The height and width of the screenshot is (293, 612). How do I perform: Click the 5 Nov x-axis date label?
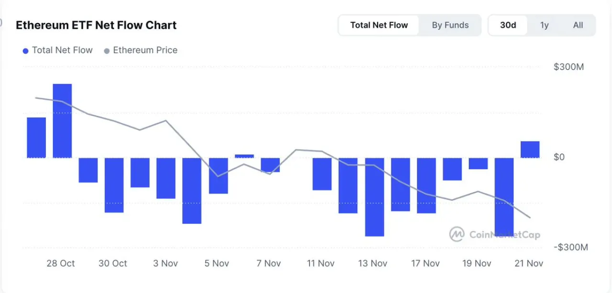pyautogui.click(x=217, y=263)
